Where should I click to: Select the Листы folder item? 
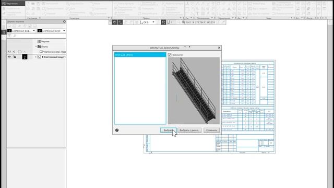(x=43, y=46)
